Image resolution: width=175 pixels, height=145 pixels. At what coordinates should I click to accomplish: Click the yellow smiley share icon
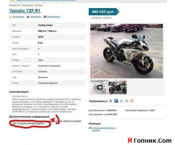(132, 101)
